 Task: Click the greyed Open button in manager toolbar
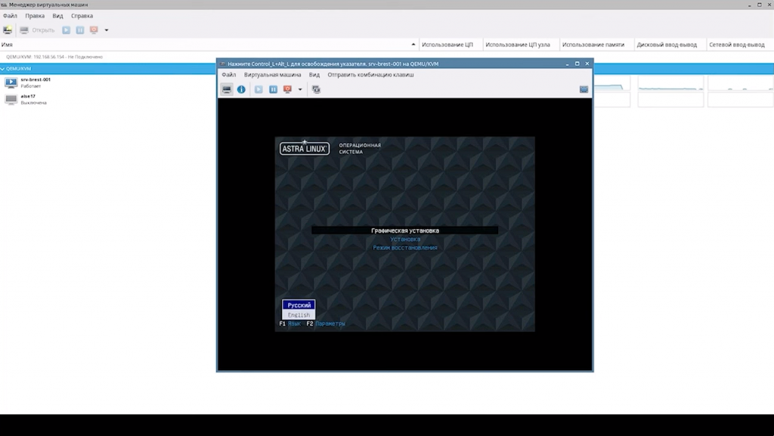coord(37,30)
